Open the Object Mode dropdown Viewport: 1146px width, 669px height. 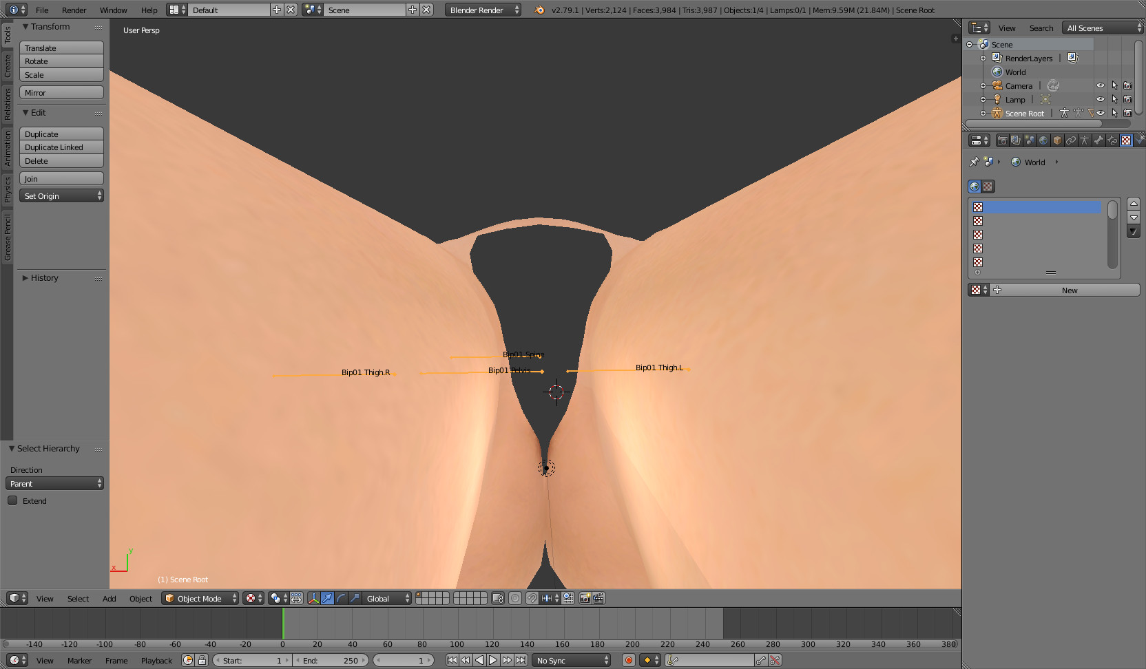200,598
